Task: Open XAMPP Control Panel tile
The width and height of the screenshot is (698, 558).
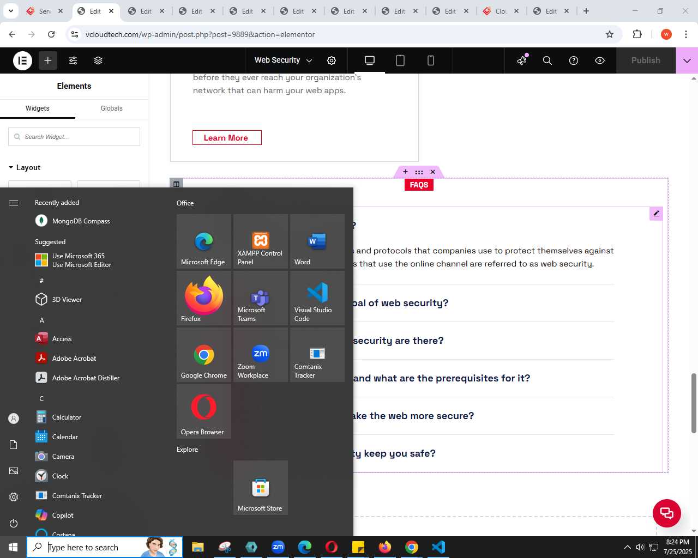Action: [261, 241]
